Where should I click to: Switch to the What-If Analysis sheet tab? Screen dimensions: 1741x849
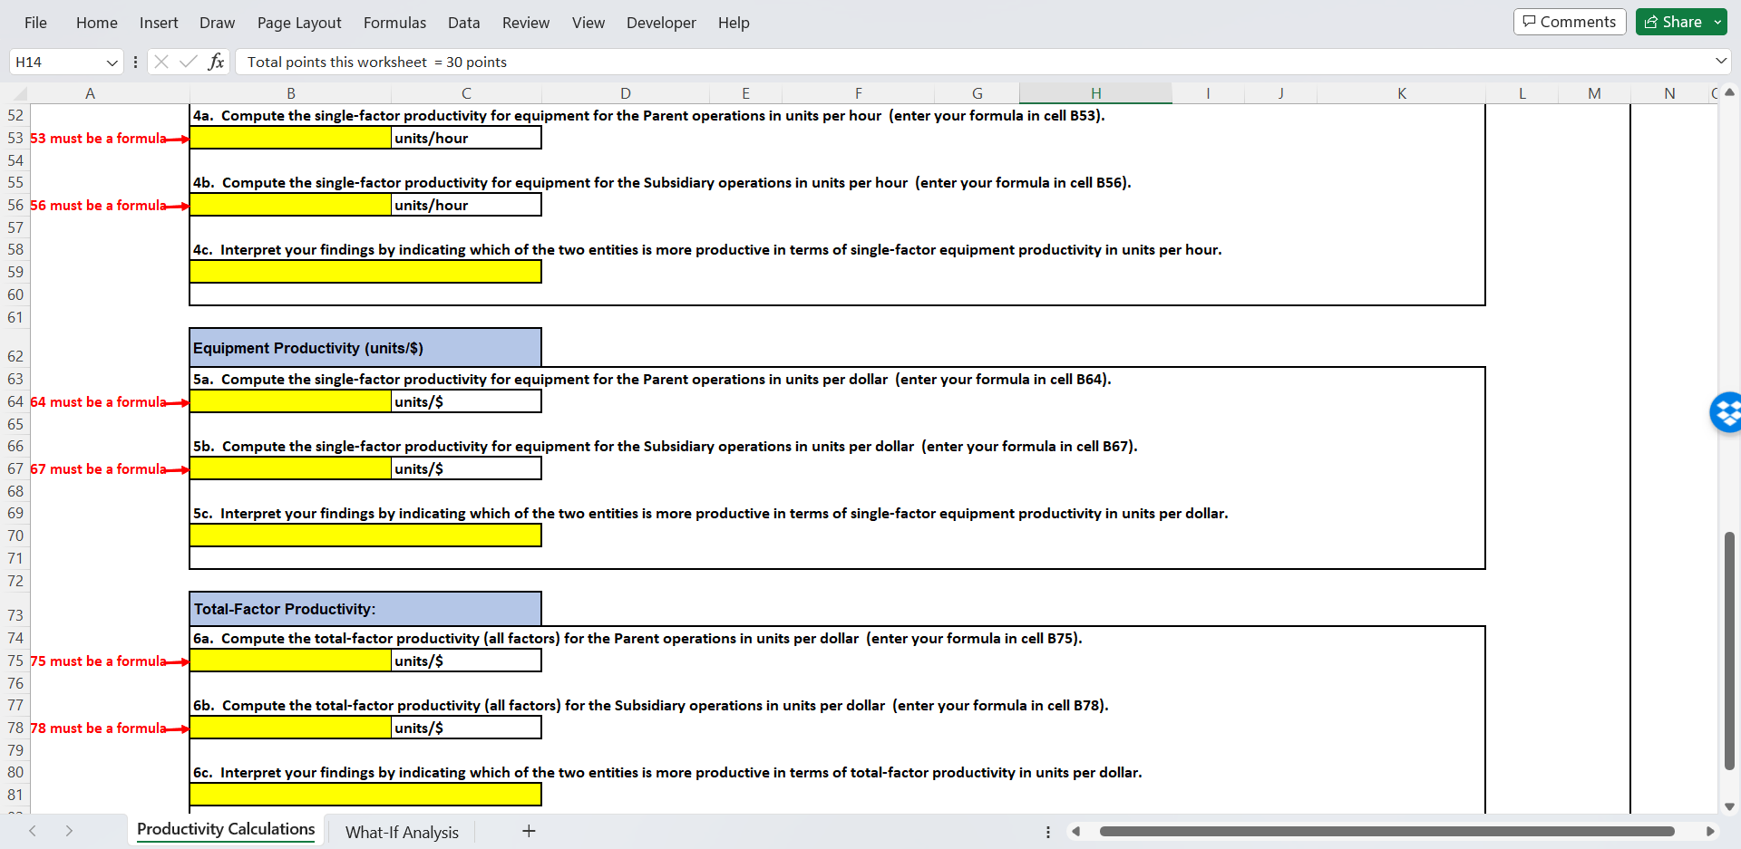coord(402,832)
